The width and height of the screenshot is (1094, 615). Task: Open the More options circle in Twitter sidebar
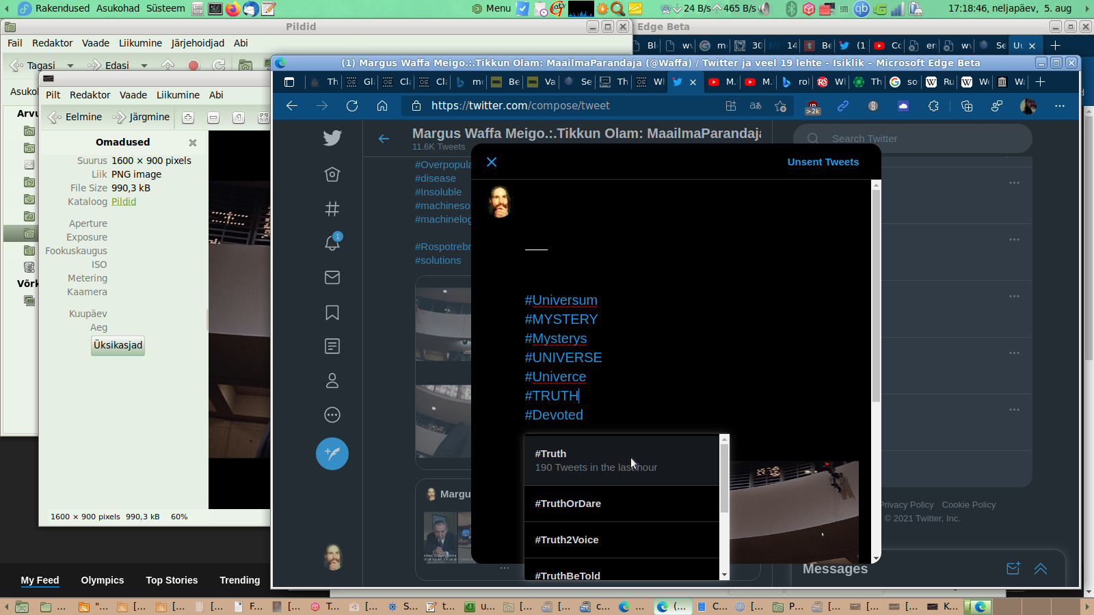tap(332, 415)
